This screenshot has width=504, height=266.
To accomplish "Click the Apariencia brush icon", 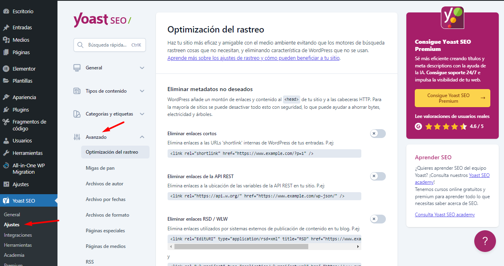I will (x=6, y=97).
